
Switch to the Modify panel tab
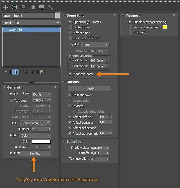15,7
